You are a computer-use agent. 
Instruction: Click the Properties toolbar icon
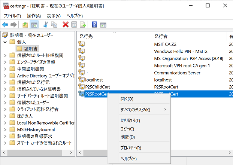pyautogui.click(x=74, y=25)
